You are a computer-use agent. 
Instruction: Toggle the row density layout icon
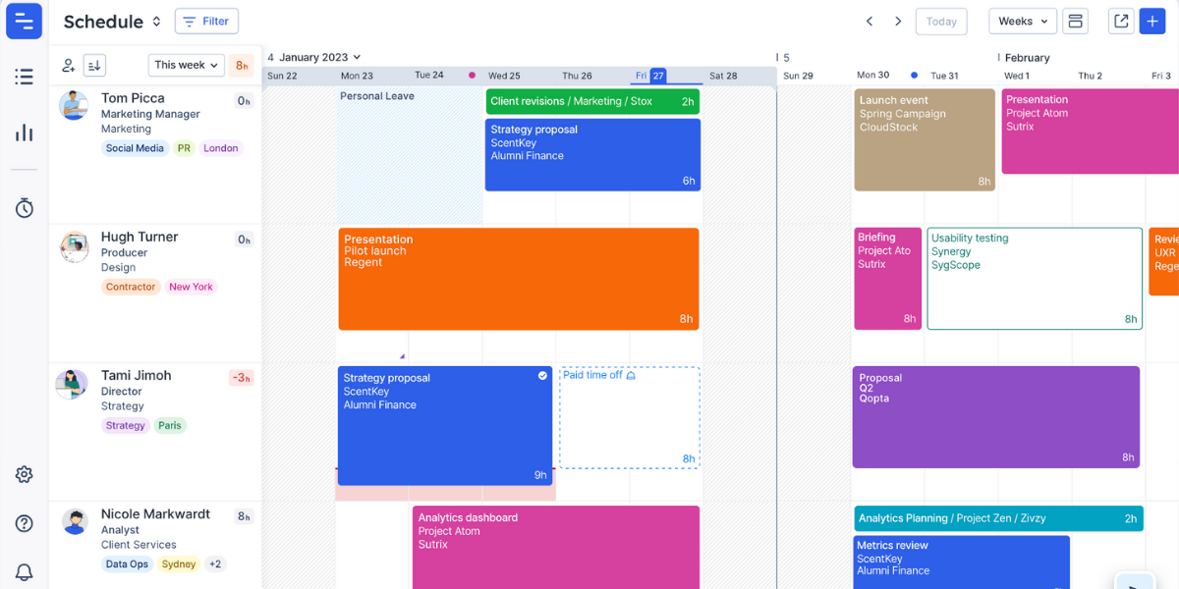[1075, 22]
